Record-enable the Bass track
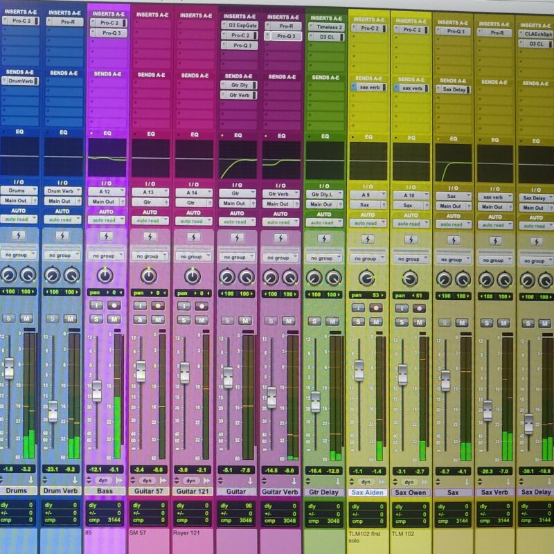This screenshot has width=554, height=554. pos(114,305)
